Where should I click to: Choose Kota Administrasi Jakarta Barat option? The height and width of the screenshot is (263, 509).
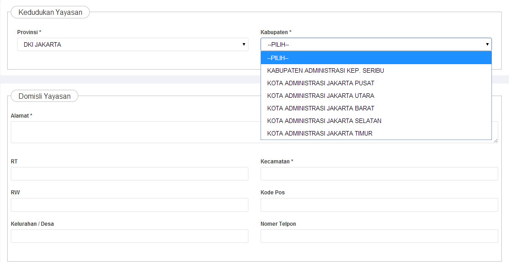(320, 108)
